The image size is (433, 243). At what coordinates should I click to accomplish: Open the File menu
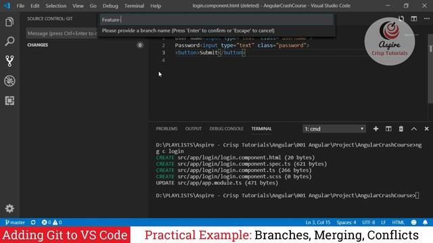(x=20, y=6)
